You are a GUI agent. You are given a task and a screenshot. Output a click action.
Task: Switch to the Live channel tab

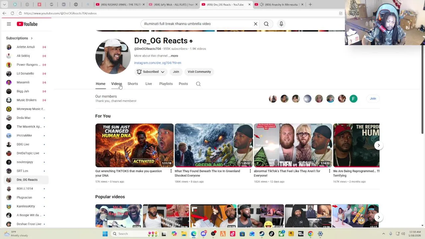[x=149, y=84]
